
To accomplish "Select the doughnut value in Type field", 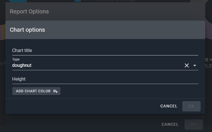I will pyautogui.click(x=22, y=65).
